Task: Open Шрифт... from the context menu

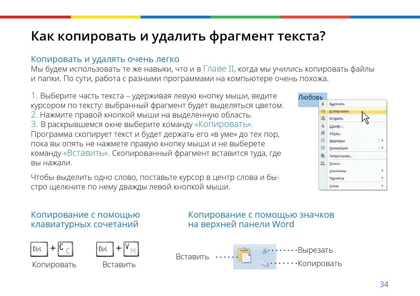Action: (353, 126)
